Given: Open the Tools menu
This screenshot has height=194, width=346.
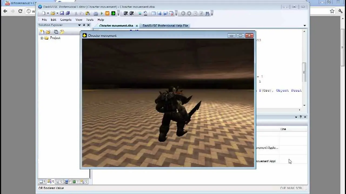Looking at the screenshot, I should pyautogui.click(x=90, y=20).
